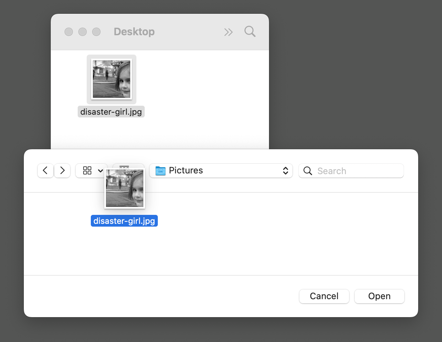This screenshot has width=442, height=342.
Task: Click the magnifier icon inside Search field
Action: 308,171
